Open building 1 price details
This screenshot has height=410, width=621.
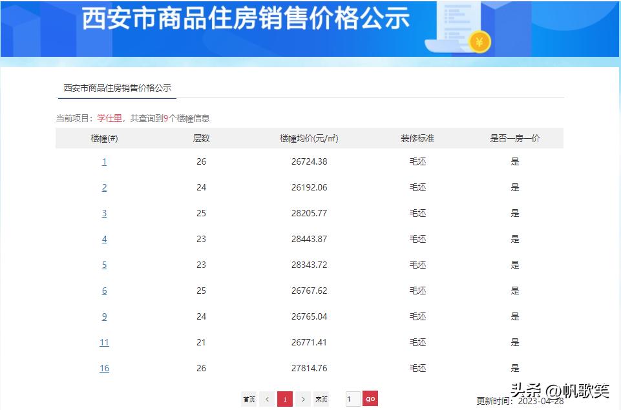pyautogui.click(x=104, y=161)
